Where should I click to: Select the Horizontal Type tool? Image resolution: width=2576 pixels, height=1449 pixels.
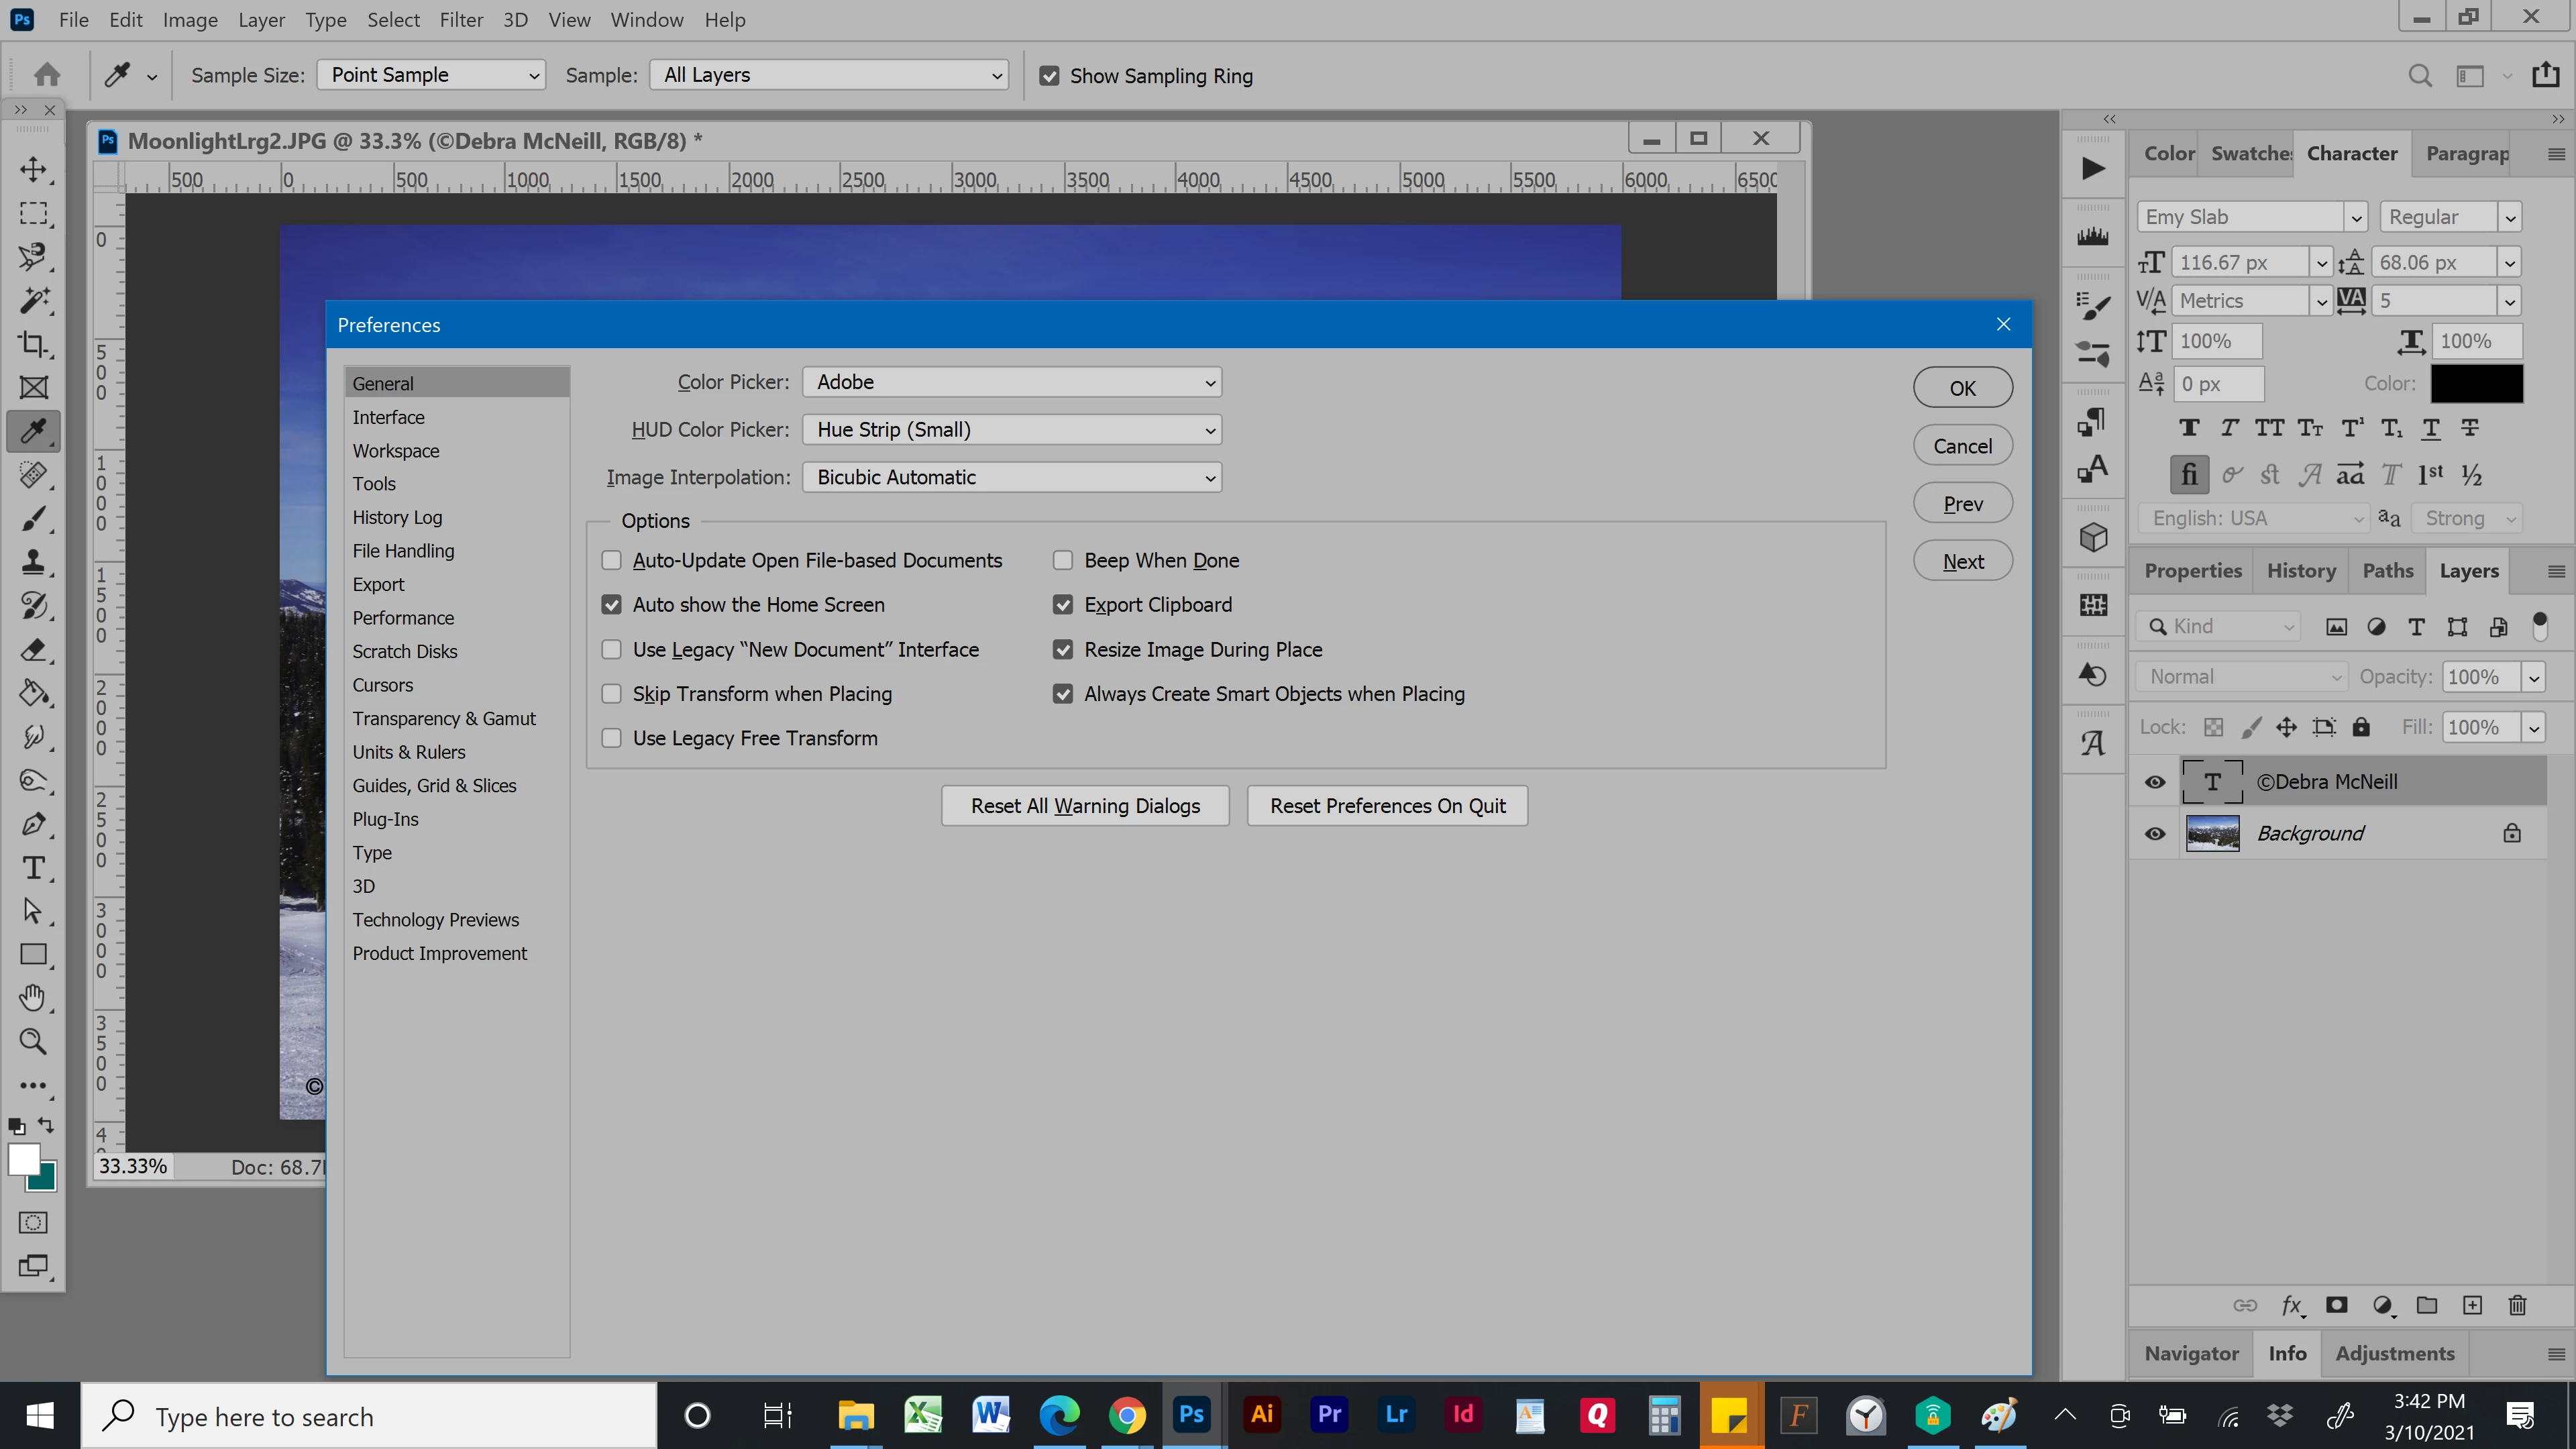[x=33, y=867]
